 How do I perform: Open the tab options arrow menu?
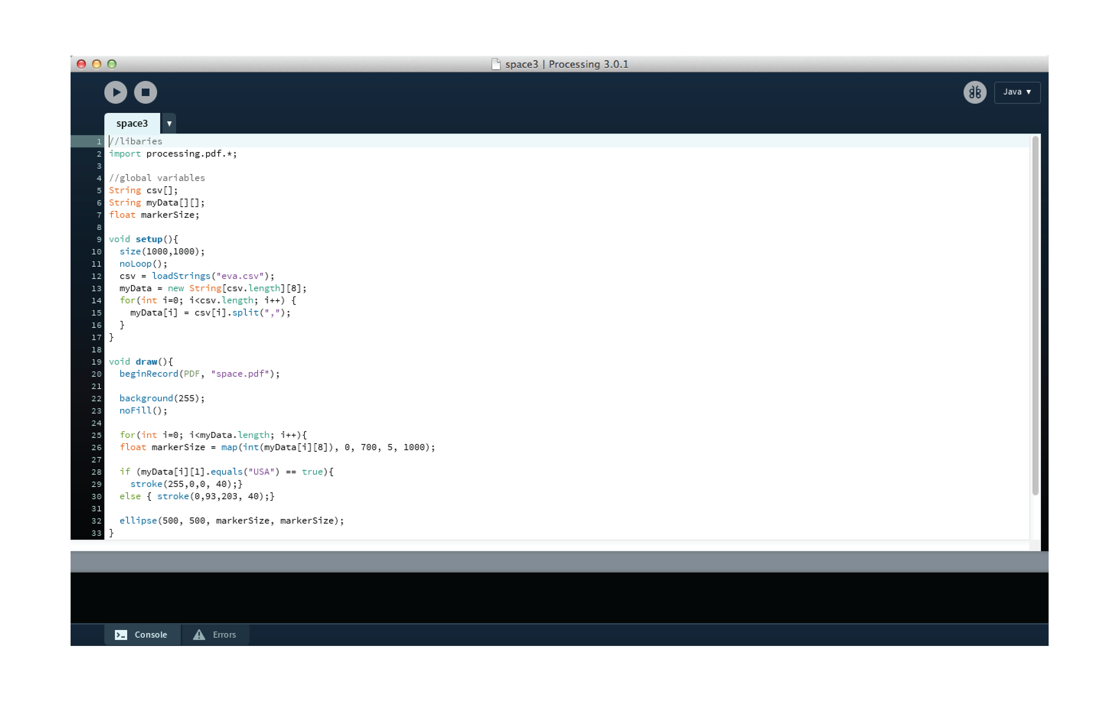pos(169,123)
